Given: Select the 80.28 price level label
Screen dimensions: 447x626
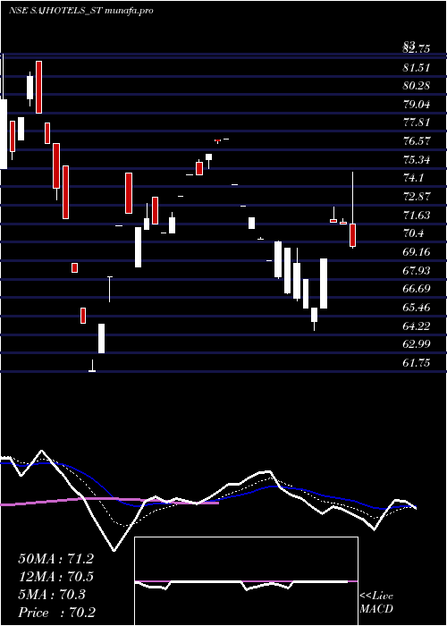Looking at the screenshot, I should [x=417, y=86].
